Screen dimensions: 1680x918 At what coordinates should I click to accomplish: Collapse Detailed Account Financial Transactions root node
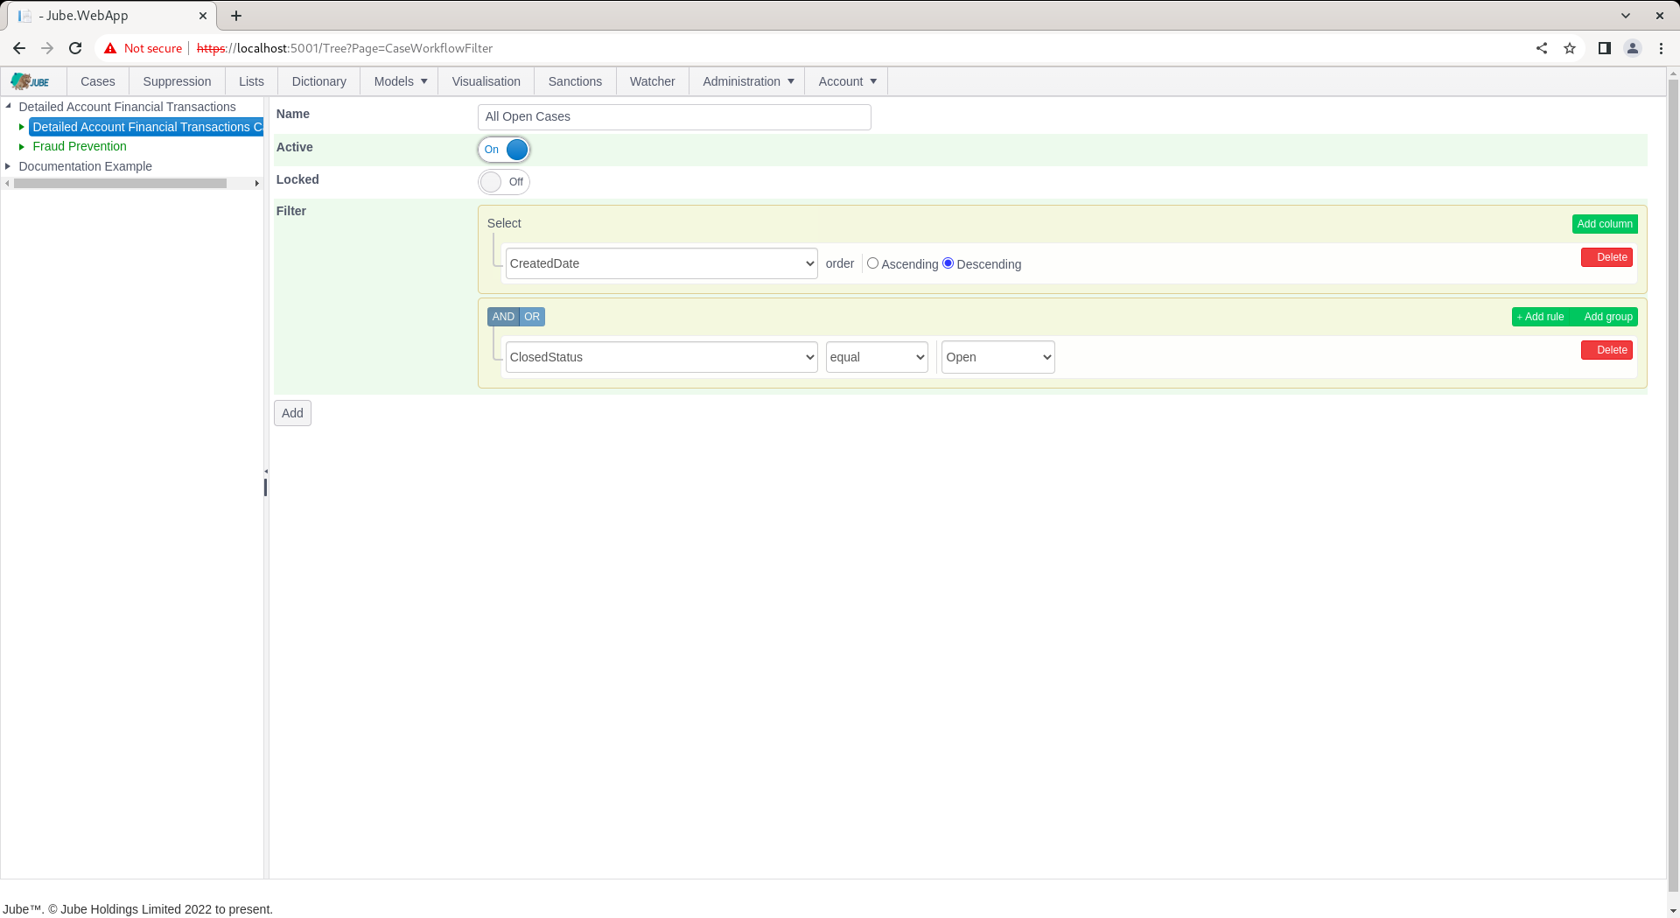[9, 106]
